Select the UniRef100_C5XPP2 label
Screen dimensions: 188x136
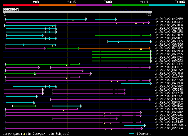[169, 87]
